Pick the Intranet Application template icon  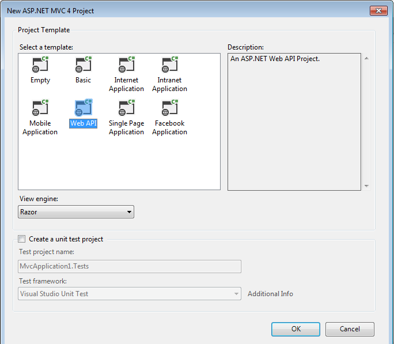pos(169,65)
